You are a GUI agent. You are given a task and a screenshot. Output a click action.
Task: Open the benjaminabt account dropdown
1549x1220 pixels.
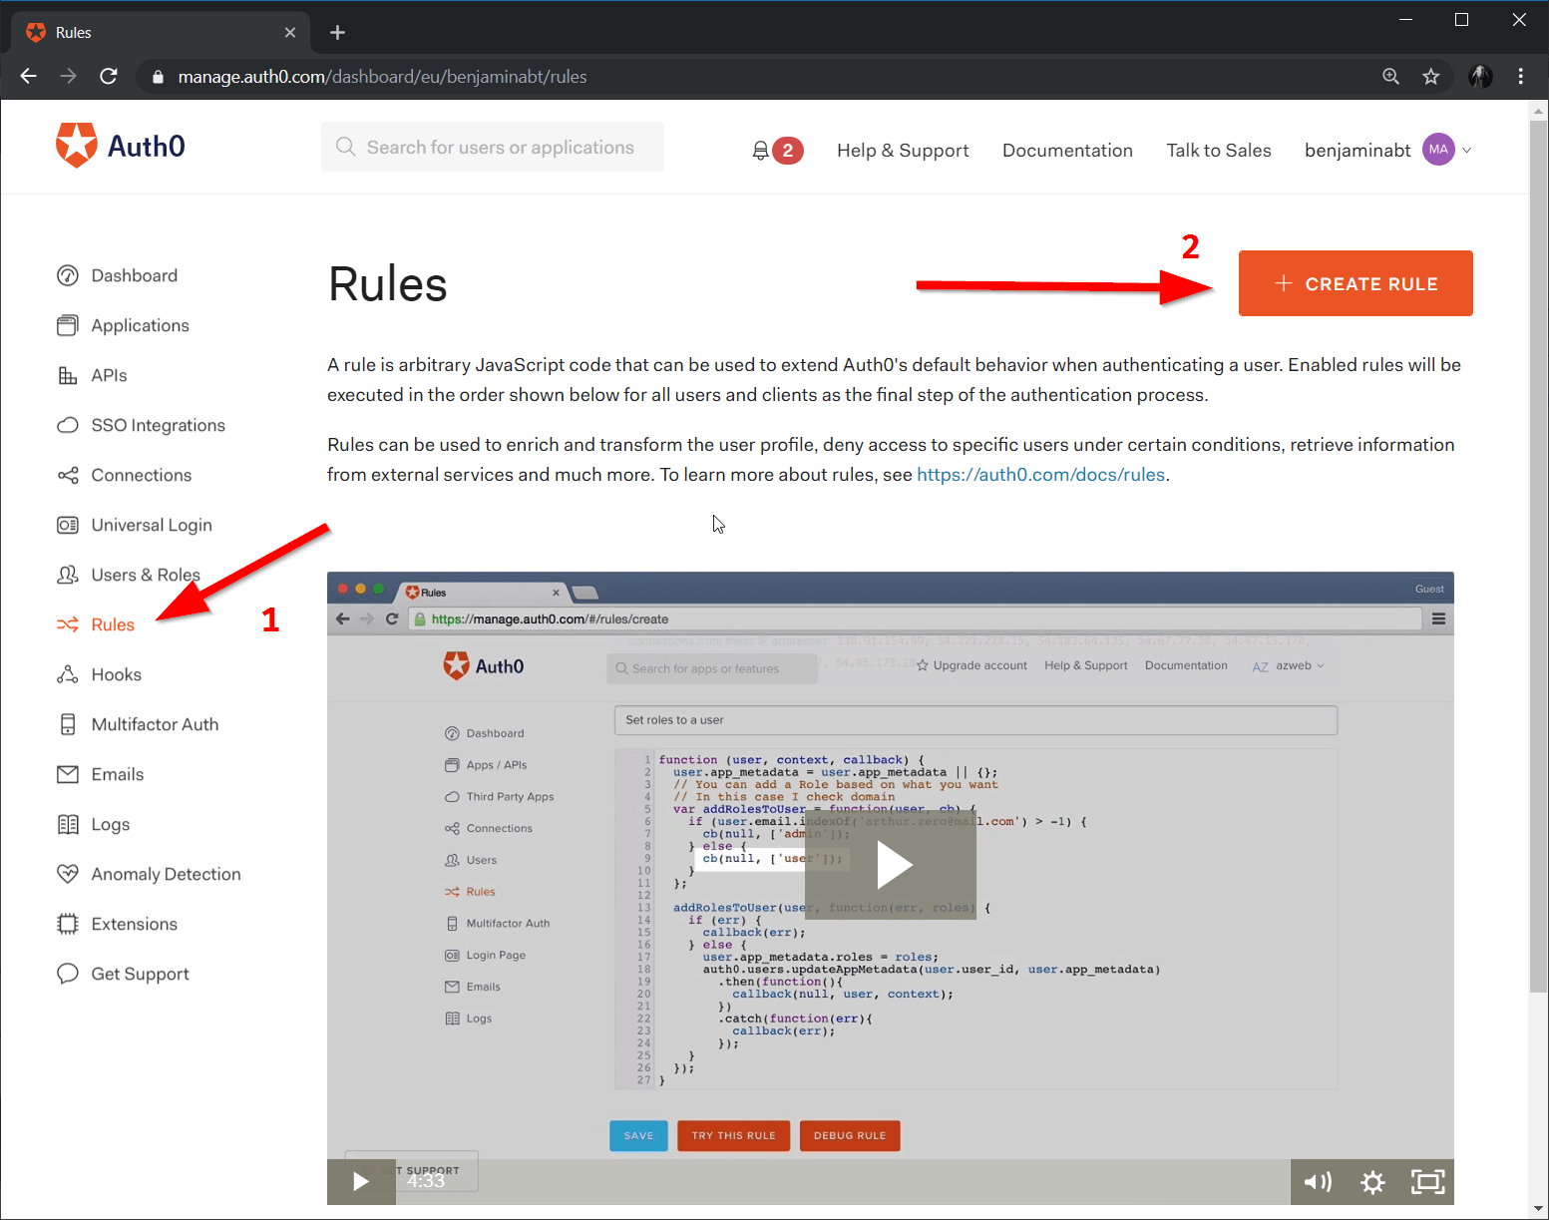[1386, 150]
